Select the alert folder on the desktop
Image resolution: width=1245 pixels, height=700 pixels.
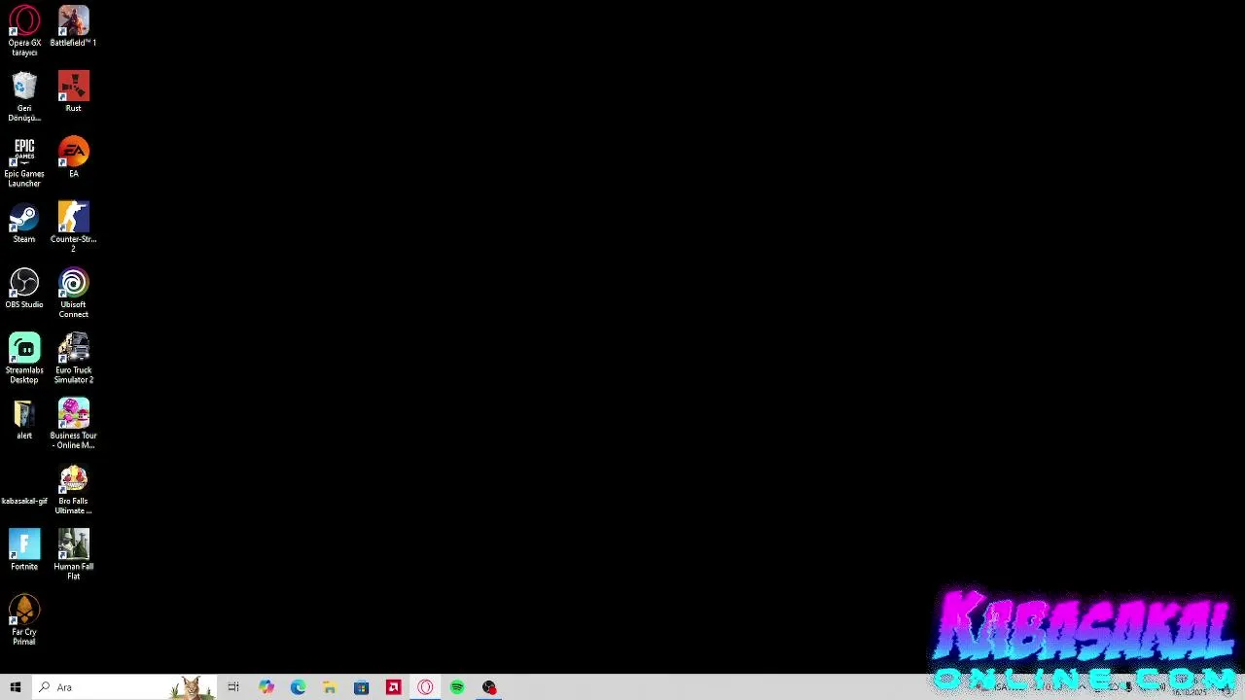[24, 419]
